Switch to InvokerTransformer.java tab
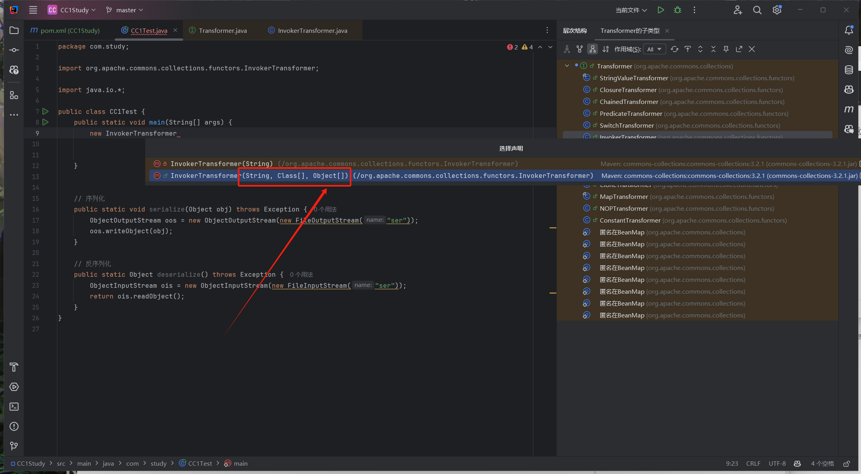Viewport: 861px width, 474px height. click(x=308, y=30)
